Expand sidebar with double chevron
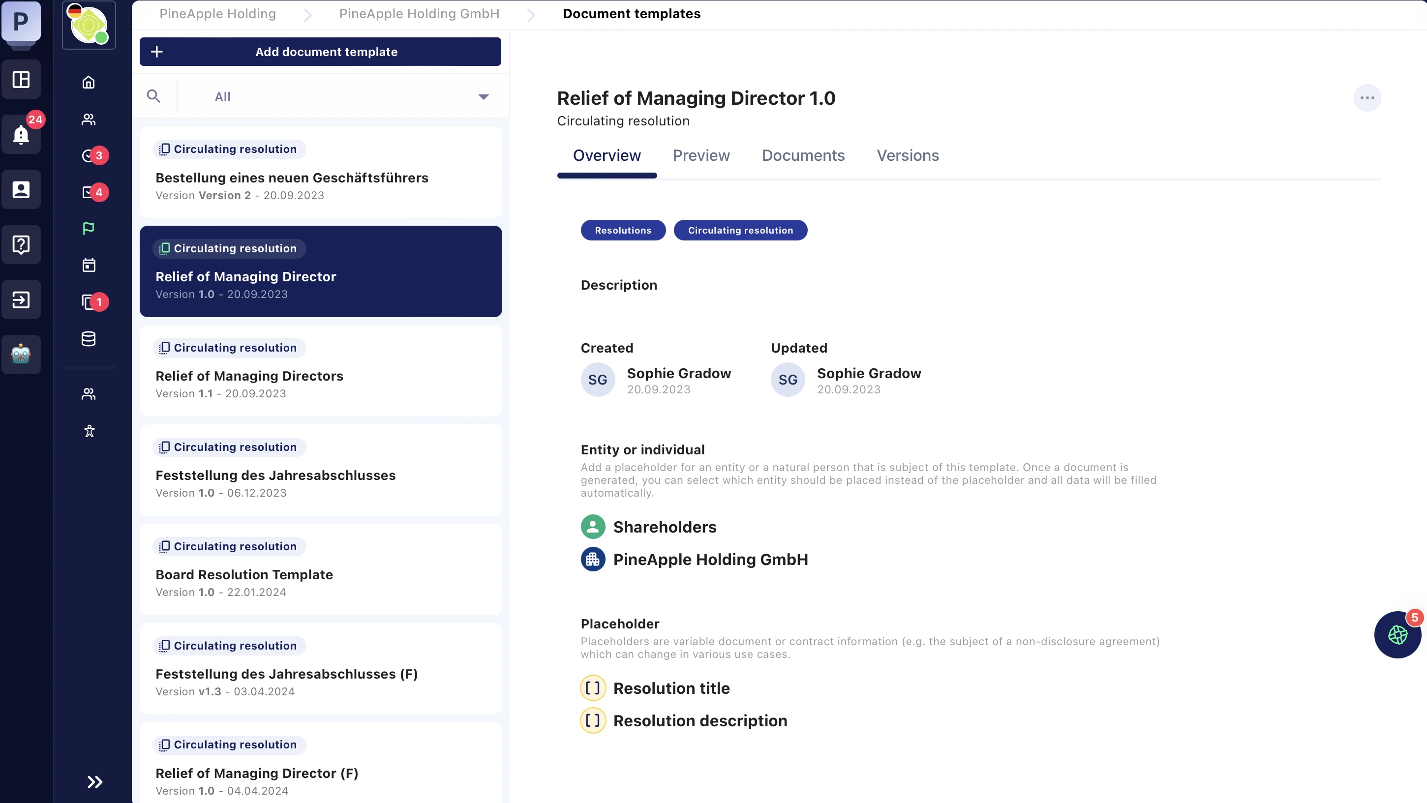The height and width of the screenshot is (803, 1427). [95, 782]
